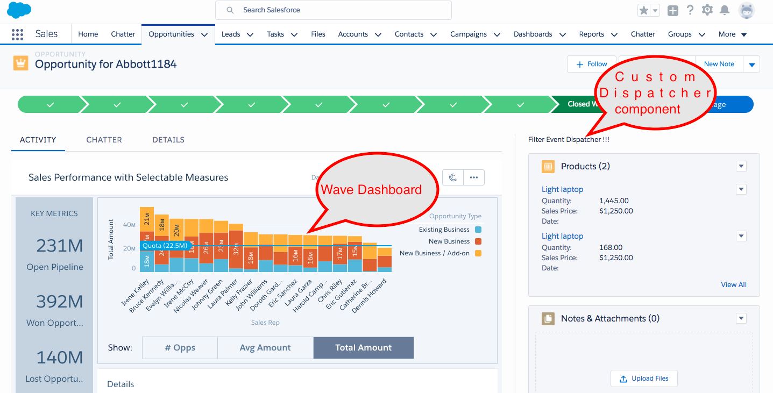Select the Avg Amount measure toggle
The height and width of the screenshot is (393, 773).
[265, 348]
